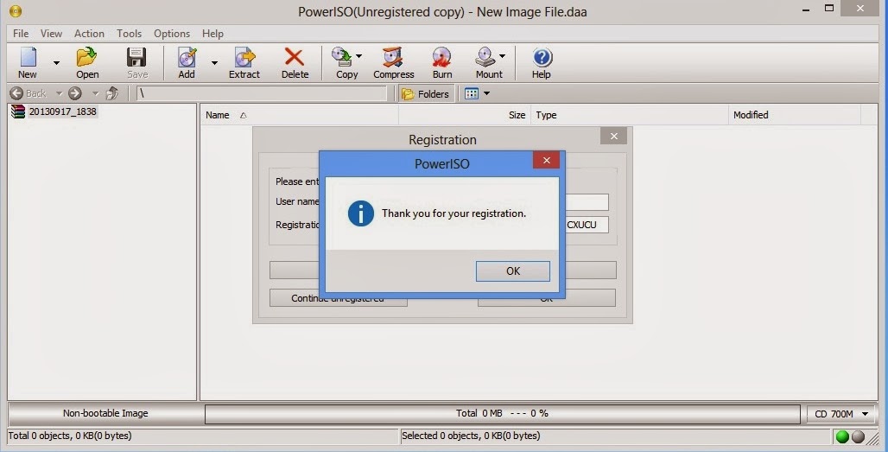
Task: Open the Forward history dropdown arrow
Action: click(x=95, y=93)
